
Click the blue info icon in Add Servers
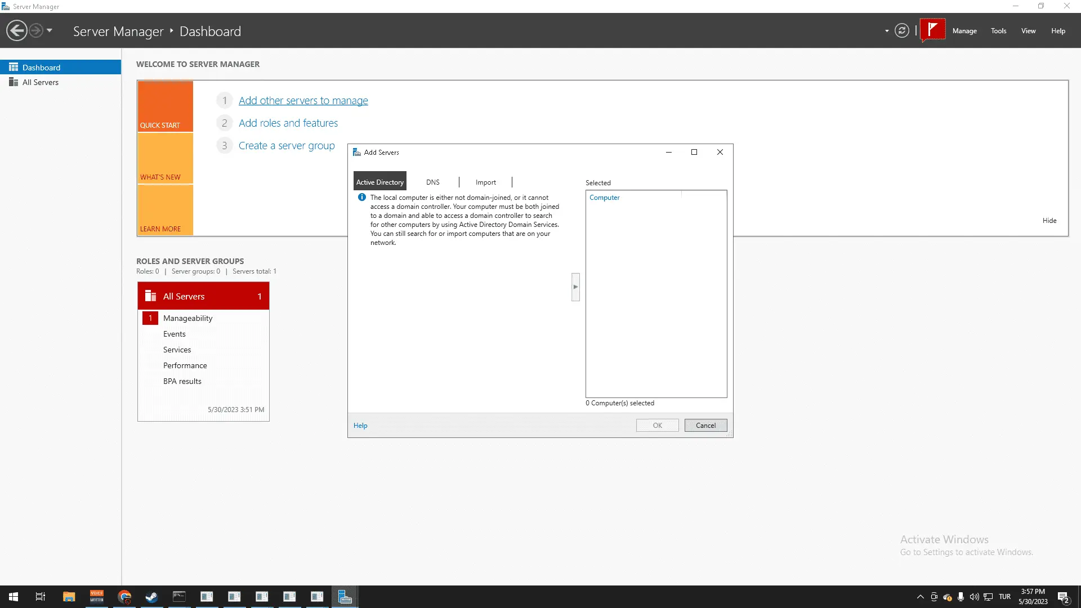pyautogui.click(x=362, y=198)
